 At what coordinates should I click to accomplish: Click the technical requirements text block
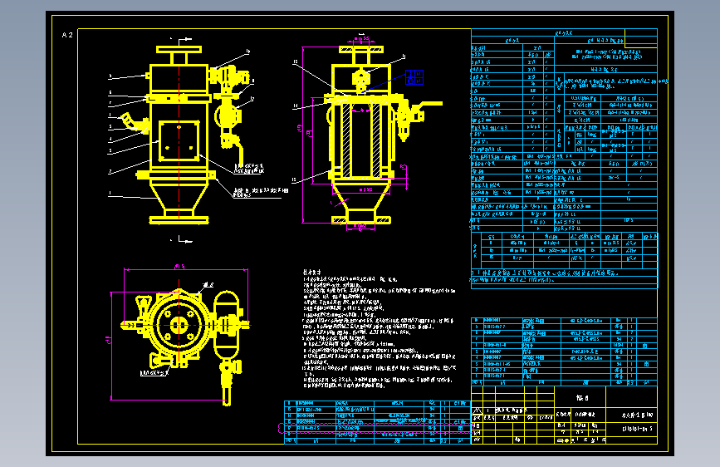(380, 329)
